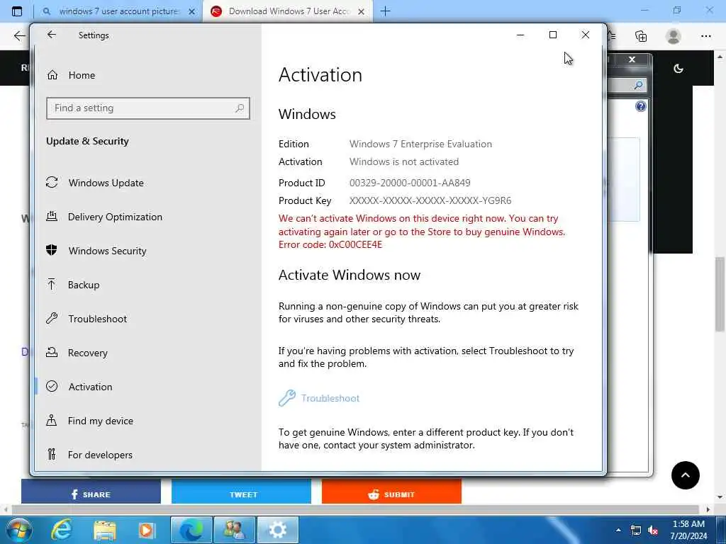Switch to Microsoft Edge in the taskbar
726x544 pixels.
click(x=191, y=530)
